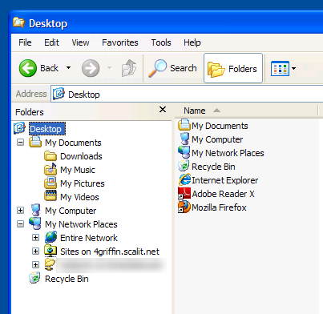
Task: Sort by the Name column header
Action: point(246,111)
